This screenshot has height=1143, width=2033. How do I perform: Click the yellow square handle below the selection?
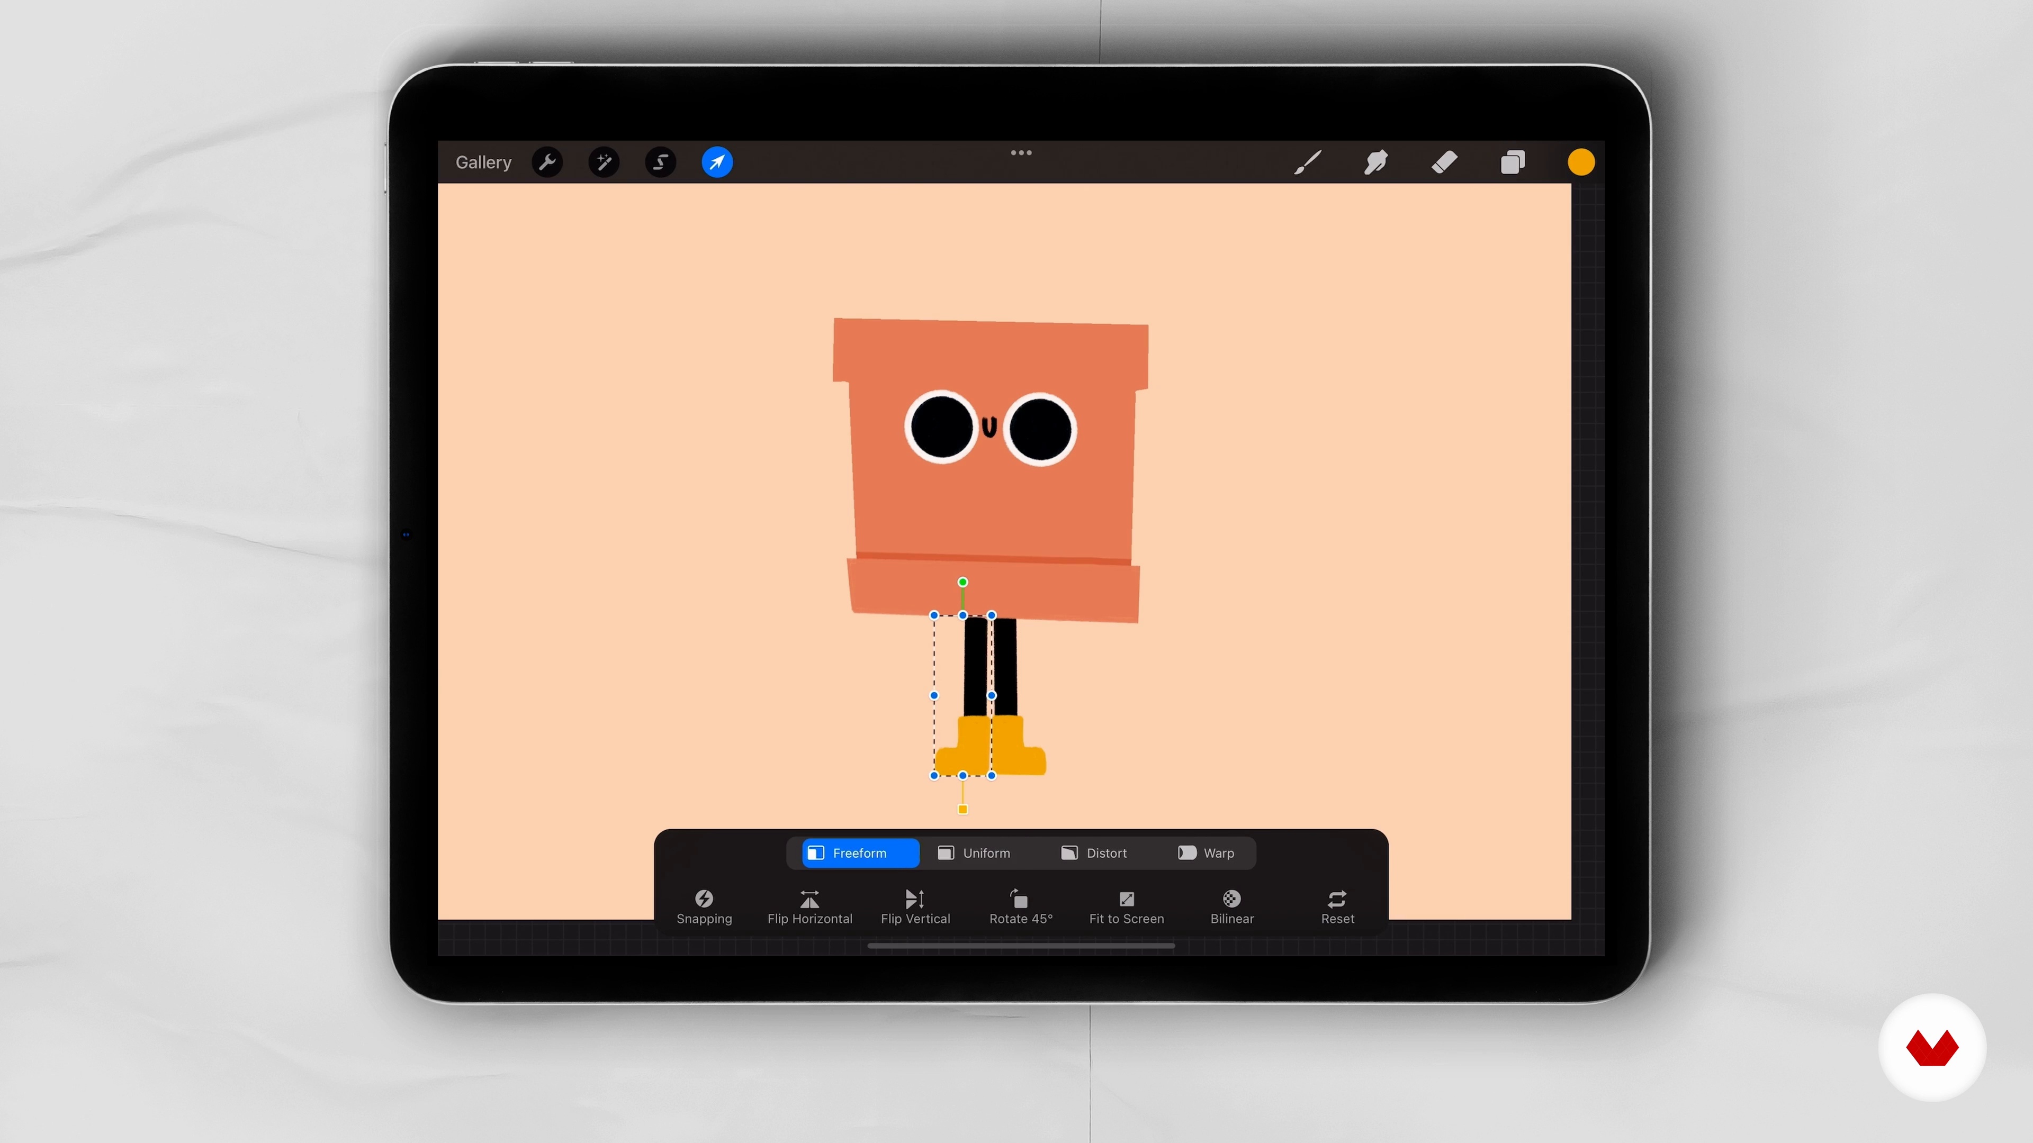(963, 809)
